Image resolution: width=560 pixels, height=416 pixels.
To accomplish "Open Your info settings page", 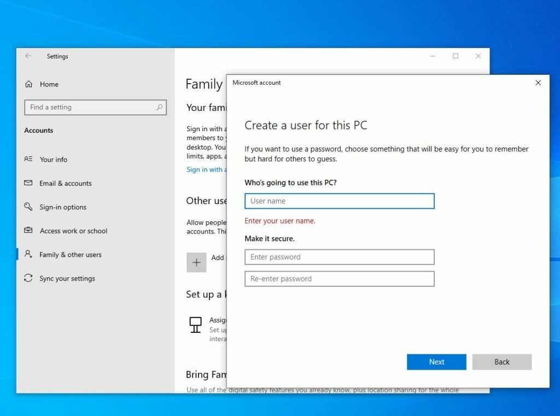I will tap(53, 160).
